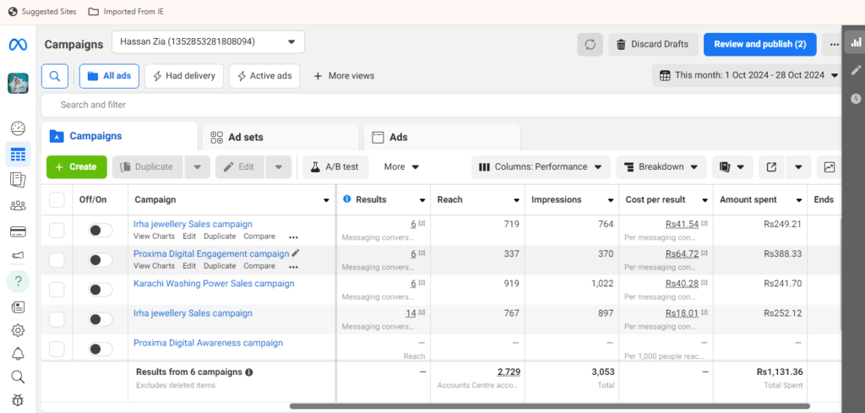This screenshot has height=413, width=865.
Task: Tick the checkbox for Proxima Digital Engagement campaign
Action: (57, 260)
